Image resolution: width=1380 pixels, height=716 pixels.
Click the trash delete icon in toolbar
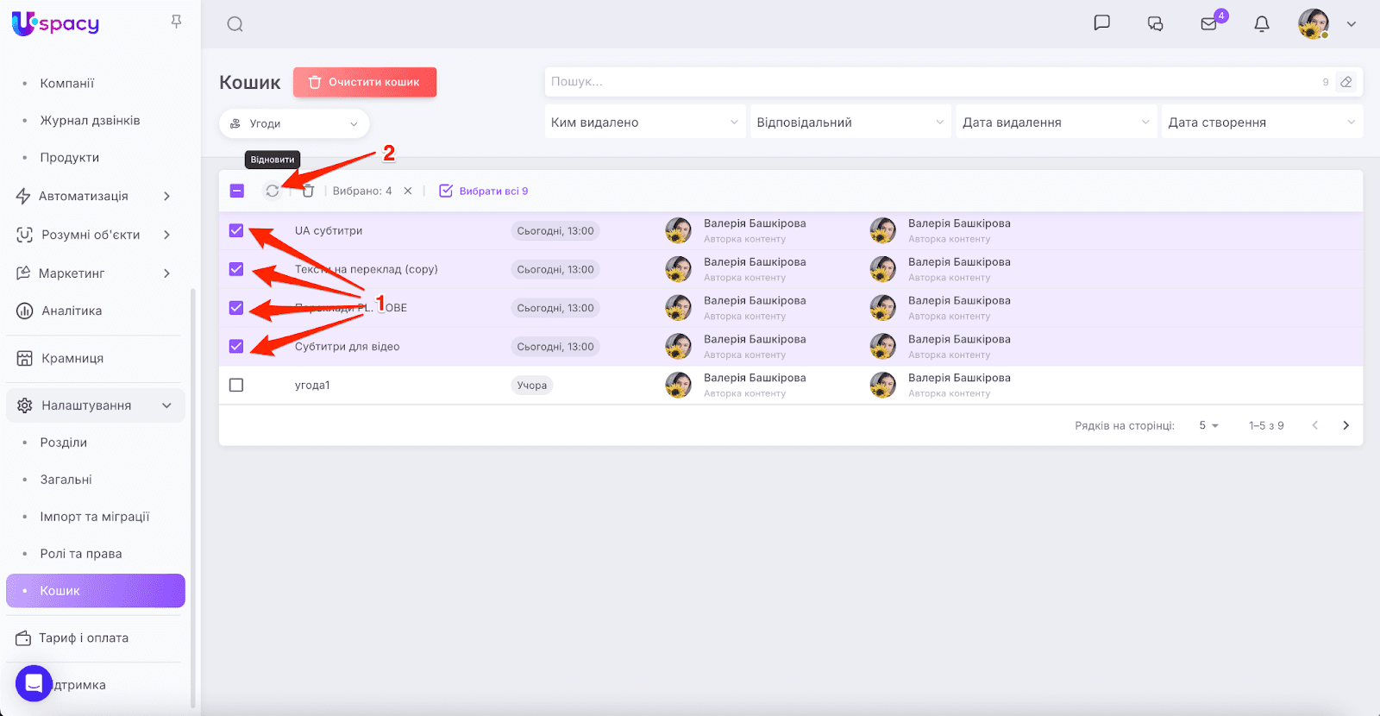pos(308,192)
